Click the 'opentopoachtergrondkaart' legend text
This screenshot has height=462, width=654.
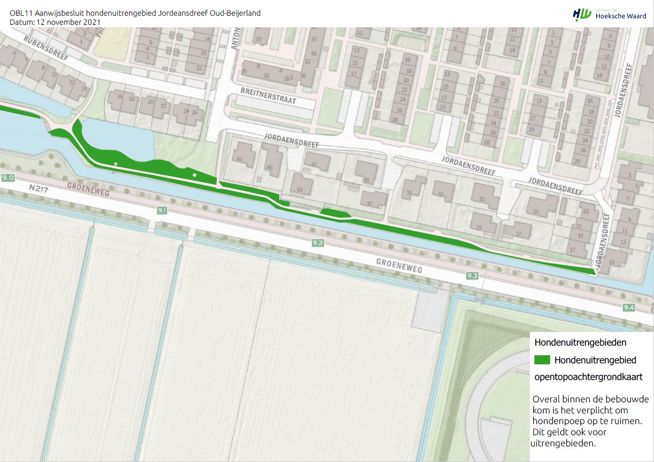click(x=589, y=377)
